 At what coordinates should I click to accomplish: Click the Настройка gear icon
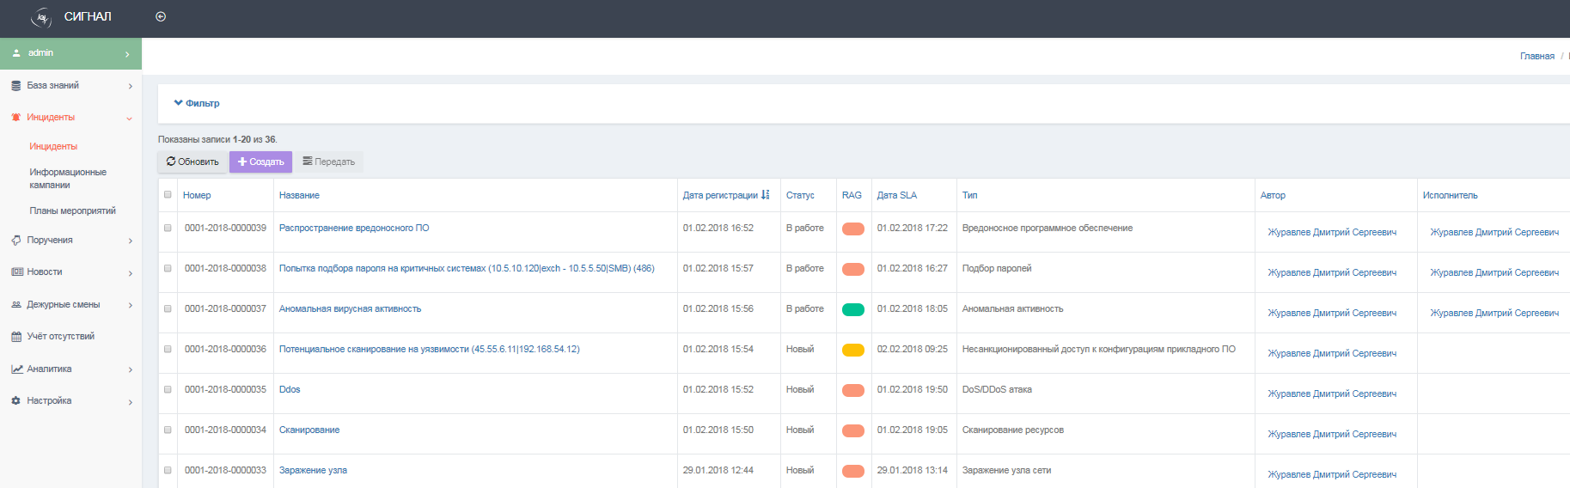(16, 401)
